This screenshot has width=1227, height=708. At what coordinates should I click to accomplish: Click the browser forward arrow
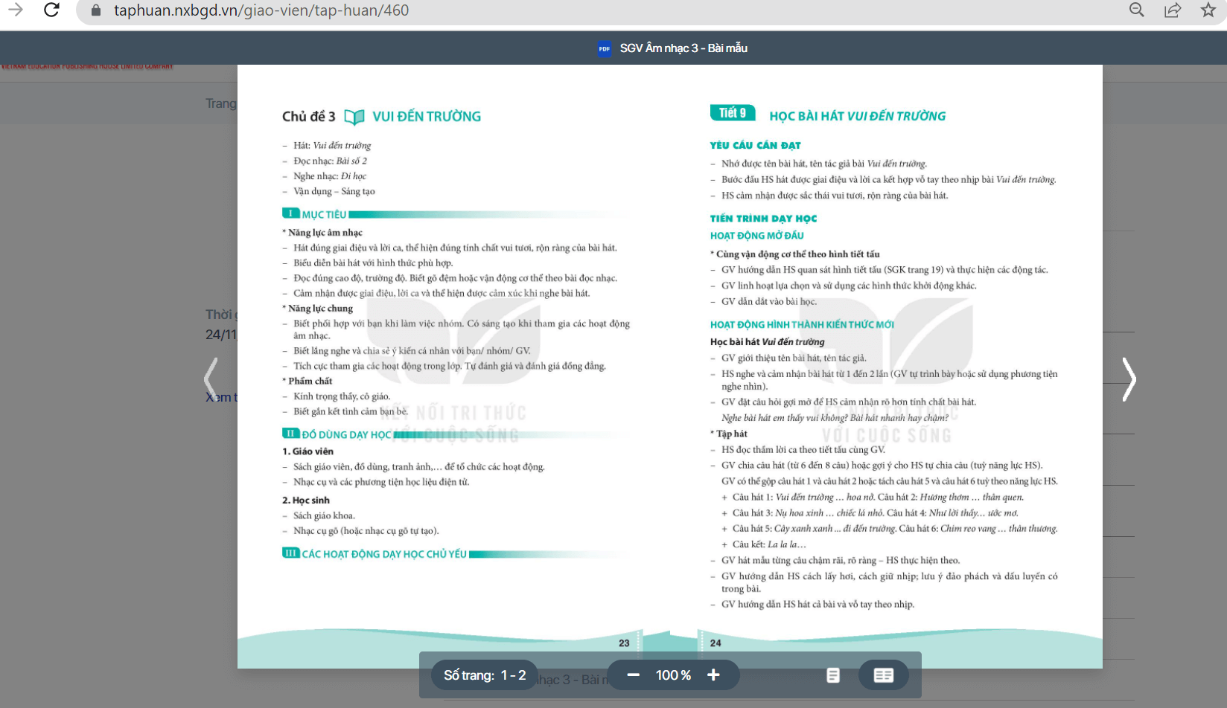(15, 10)
